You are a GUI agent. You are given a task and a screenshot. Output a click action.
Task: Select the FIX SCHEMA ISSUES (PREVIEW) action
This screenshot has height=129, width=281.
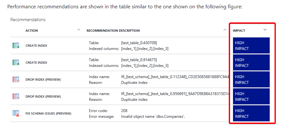click(x=48, y=114)
